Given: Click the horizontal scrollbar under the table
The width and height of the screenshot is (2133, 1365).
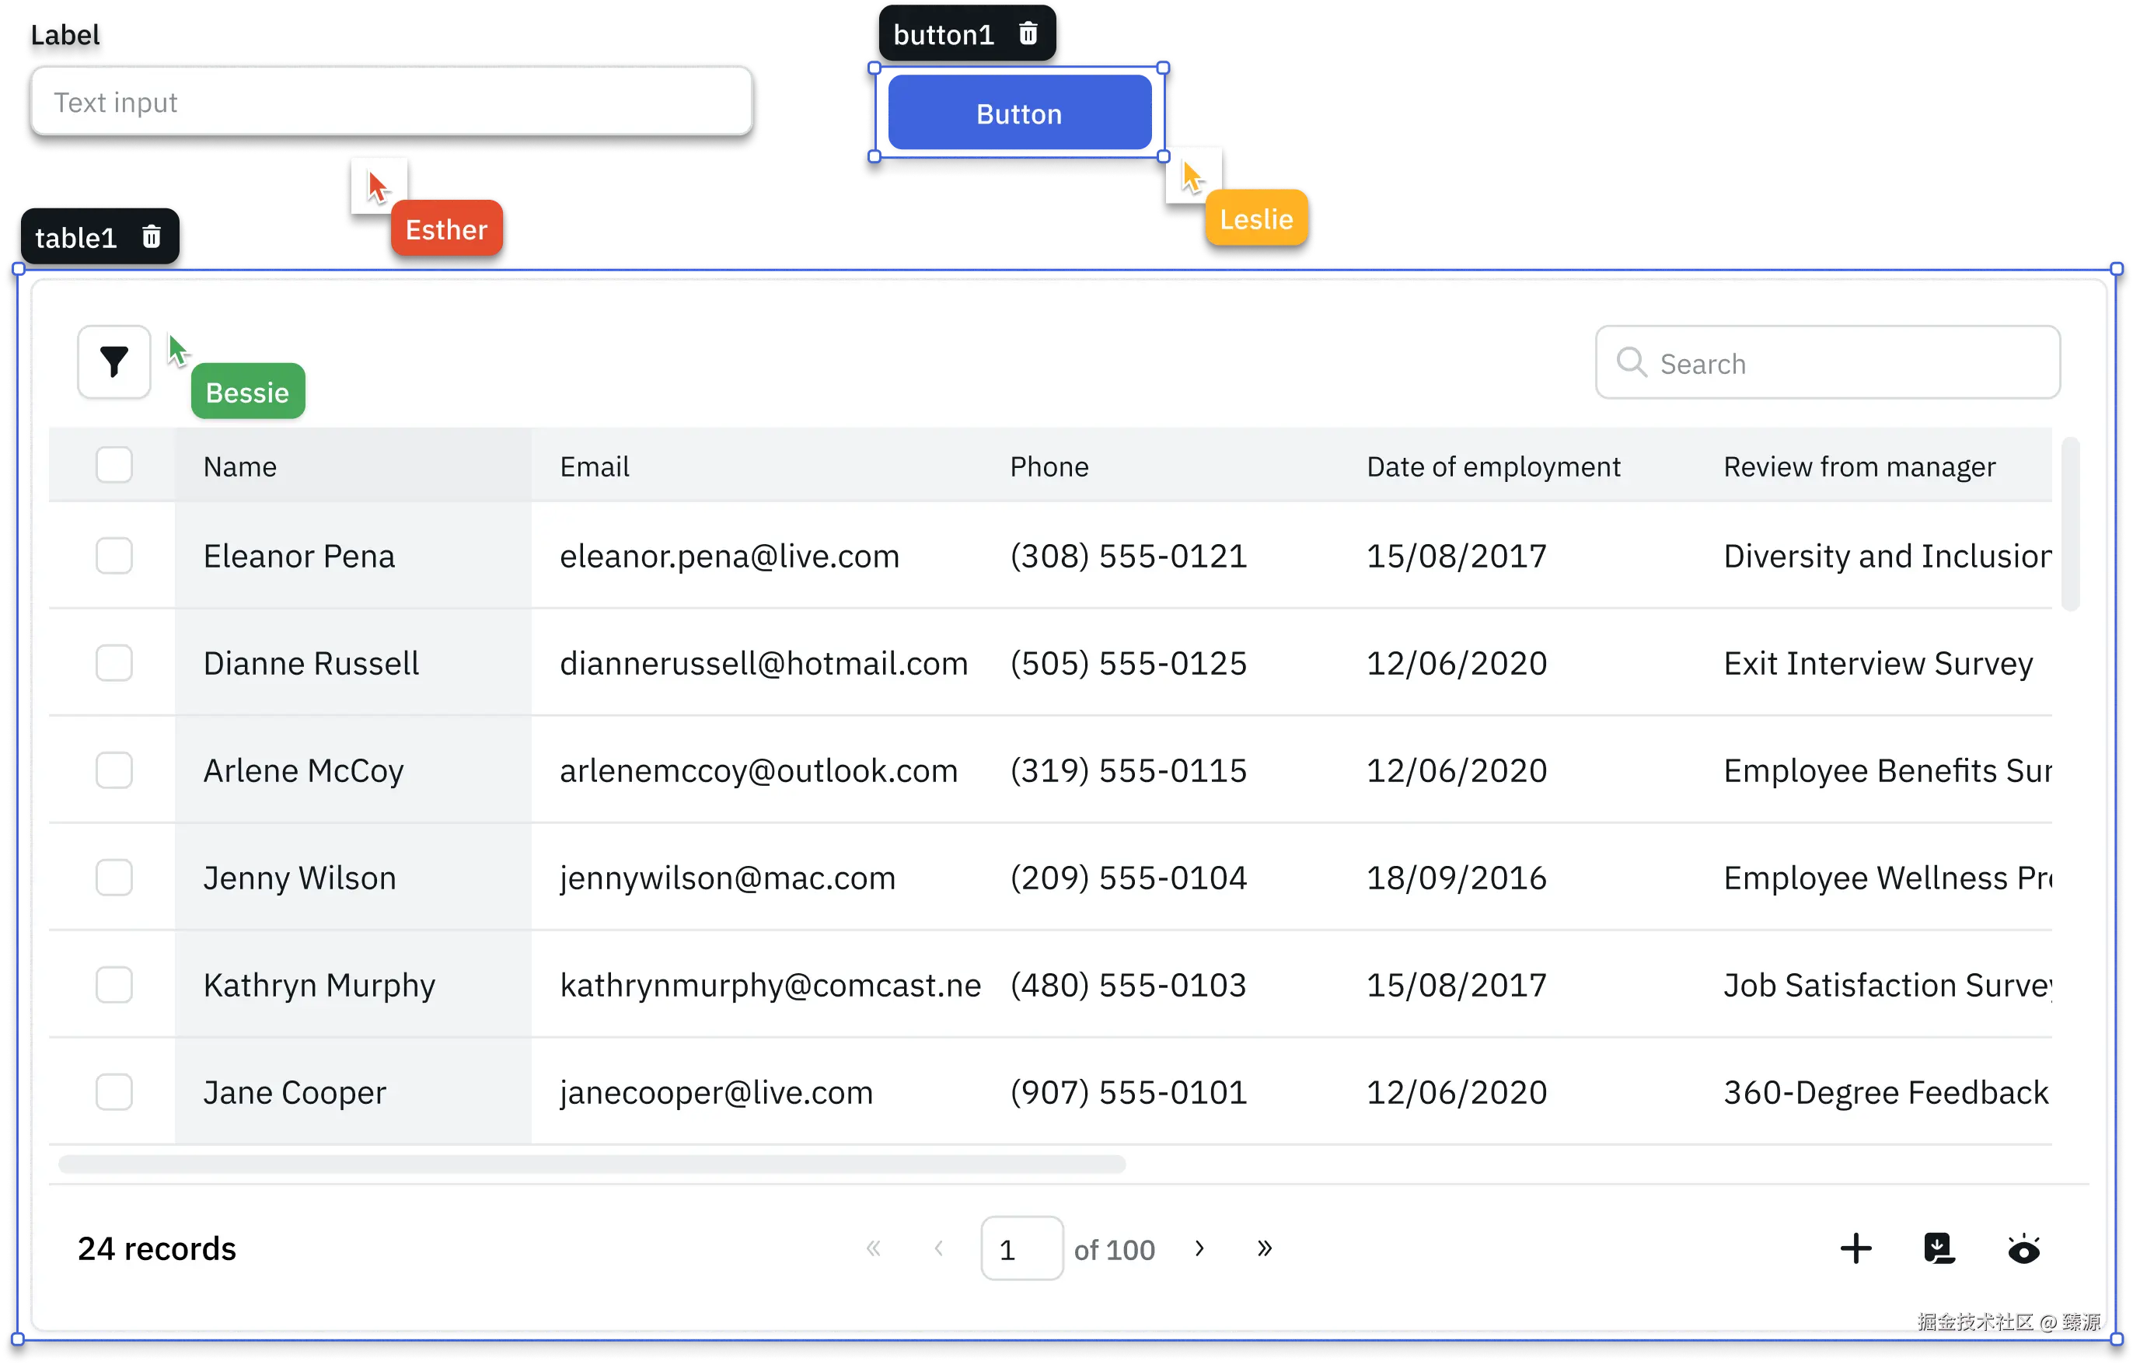Looking at the screenshot, I should click(x=591, y=1164).
